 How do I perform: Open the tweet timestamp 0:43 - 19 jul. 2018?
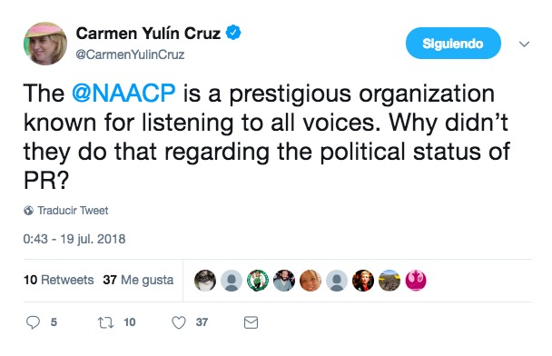(x=74, y=239)
